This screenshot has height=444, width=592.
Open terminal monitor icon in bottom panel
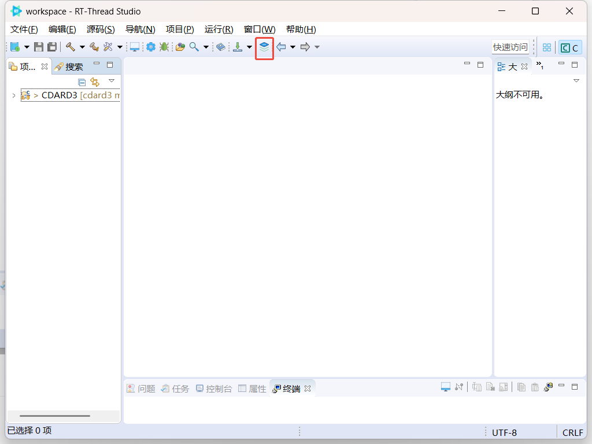445,387
